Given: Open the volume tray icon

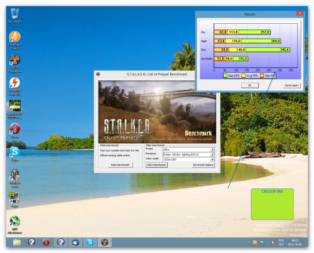Looking at the screenshot, I should click(273, 242).
